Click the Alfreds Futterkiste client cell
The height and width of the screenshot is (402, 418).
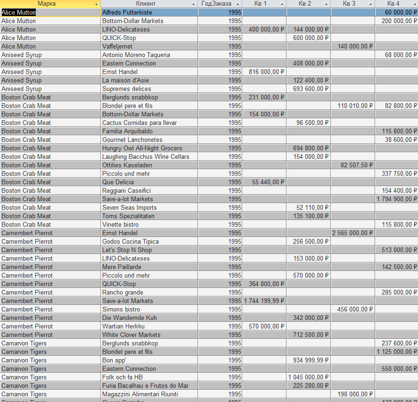[x=149, y=12]
